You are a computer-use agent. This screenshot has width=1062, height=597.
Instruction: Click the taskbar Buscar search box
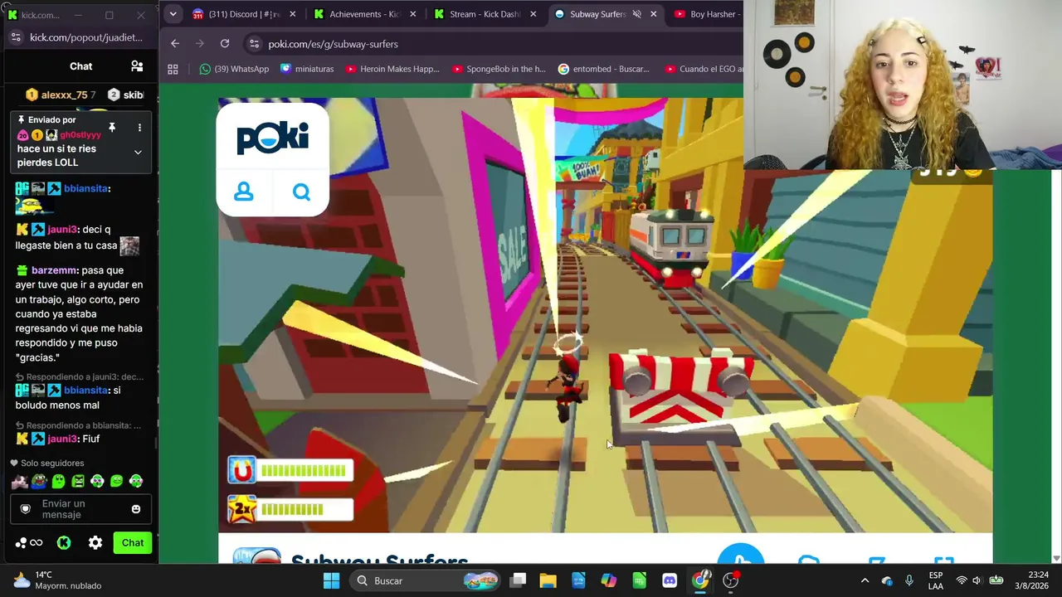coord(426,580)
